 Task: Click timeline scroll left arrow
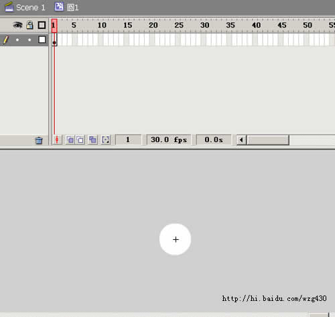[x=241, y=140]
